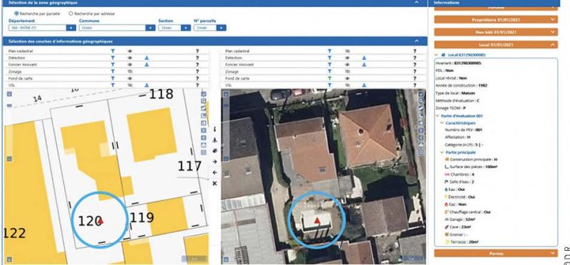This screenshot has height=265, width=570.
Task: Open the Permis section
Action: click(496, 253)
